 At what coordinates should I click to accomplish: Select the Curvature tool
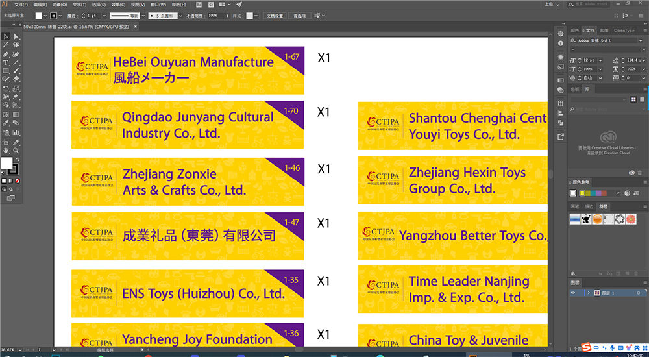[16, 55]
